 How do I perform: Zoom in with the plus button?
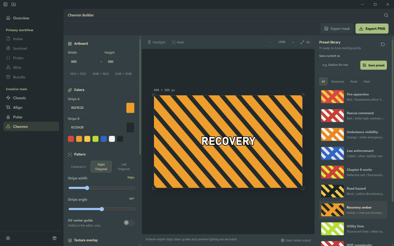(x=293, y=42)
